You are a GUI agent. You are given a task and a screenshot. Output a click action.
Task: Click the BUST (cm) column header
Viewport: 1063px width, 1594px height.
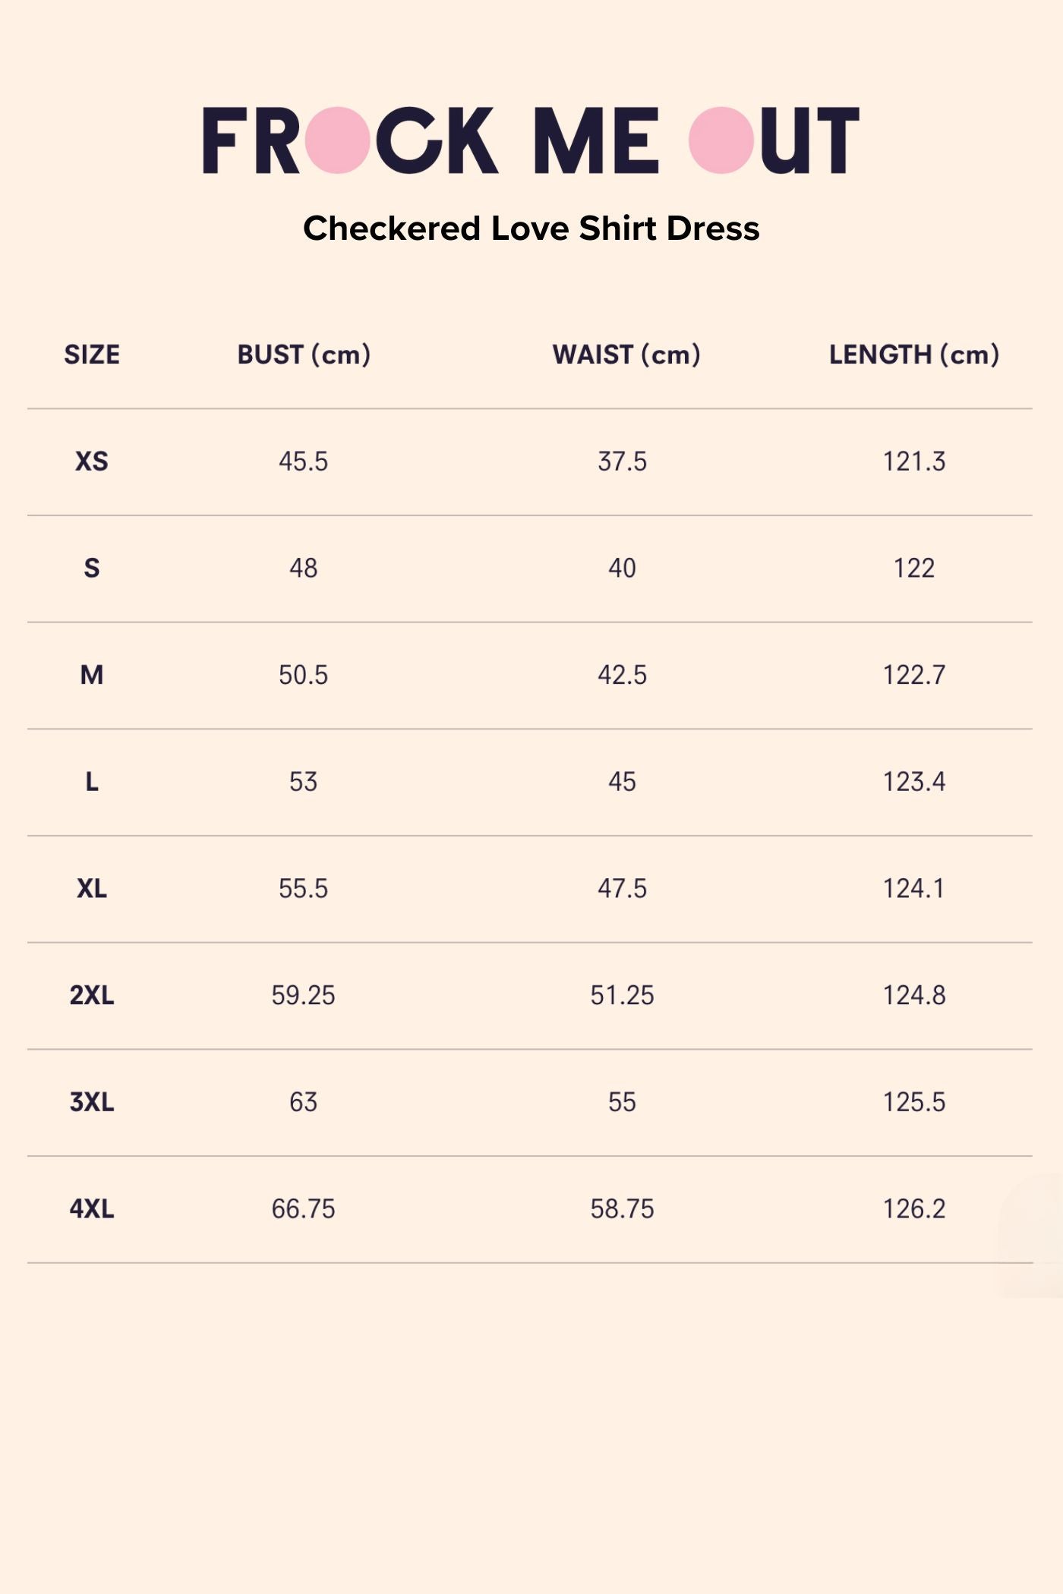pos(304,354)
